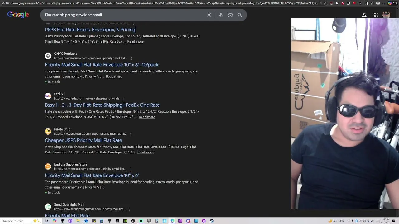This screenshot has height=224, width=399.
Task: Open the Logitech G HUB taskbar icon
Action: pos(133,221)
